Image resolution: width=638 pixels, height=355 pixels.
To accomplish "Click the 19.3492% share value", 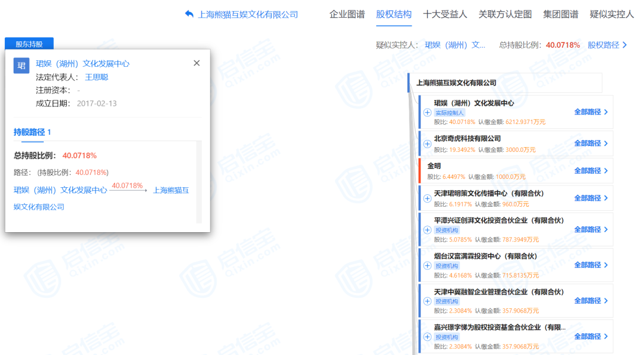I will click(462, 149).
